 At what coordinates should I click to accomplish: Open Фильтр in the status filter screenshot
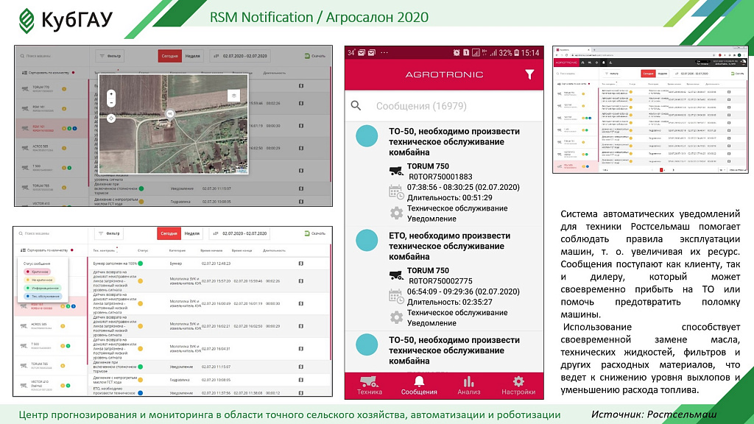(x=109, y=233)
